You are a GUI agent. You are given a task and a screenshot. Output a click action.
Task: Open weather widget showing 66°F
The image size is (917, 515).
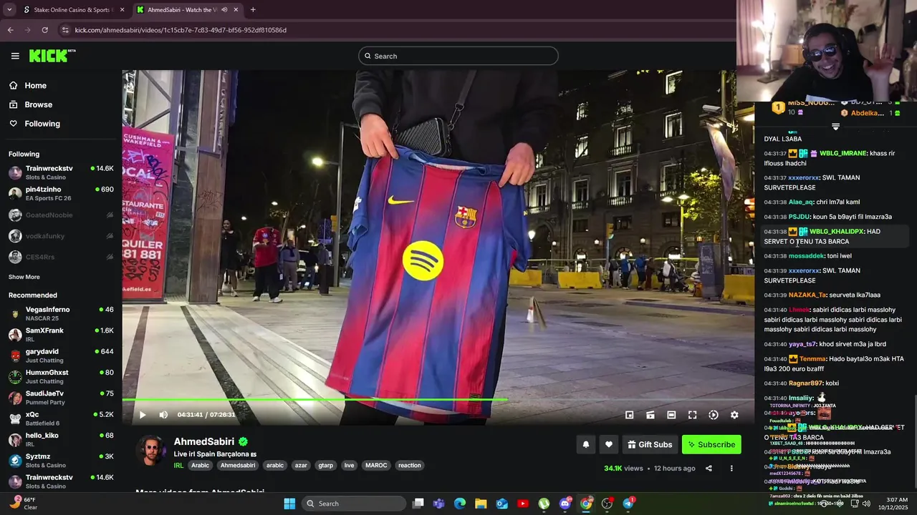click(x=24, y=504)
